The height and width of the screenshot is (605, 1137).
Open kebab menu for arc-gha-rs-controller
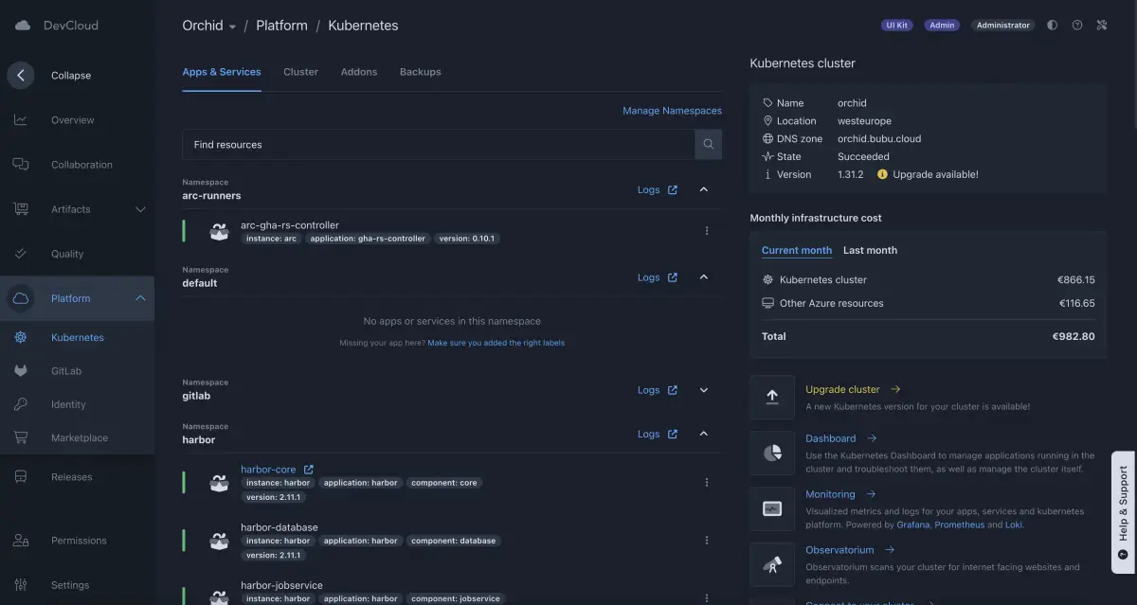tap(707, 231)
